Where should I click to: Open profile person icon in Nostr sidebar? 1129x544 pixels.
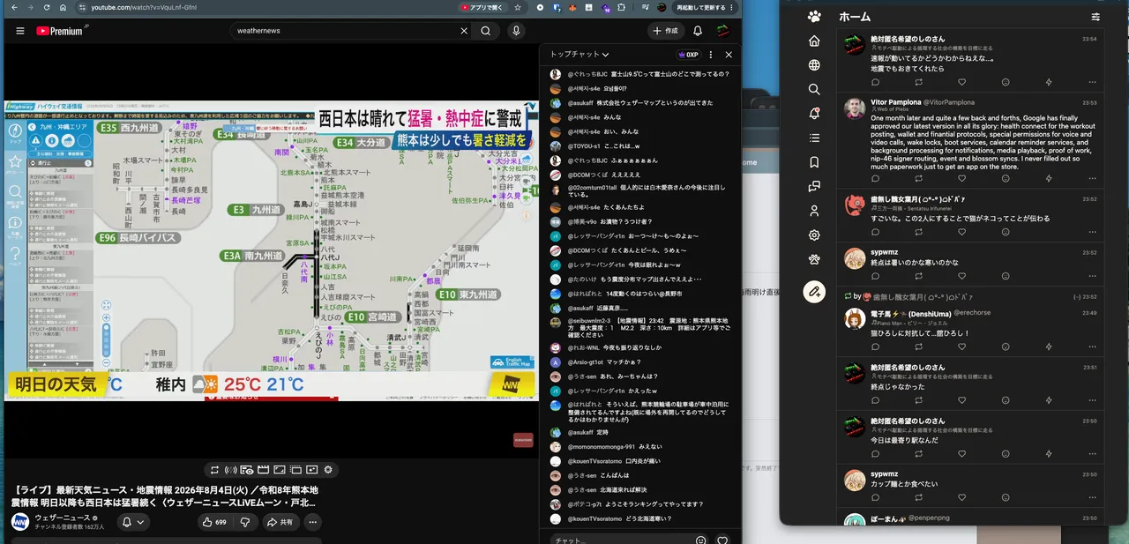point(814,211)
